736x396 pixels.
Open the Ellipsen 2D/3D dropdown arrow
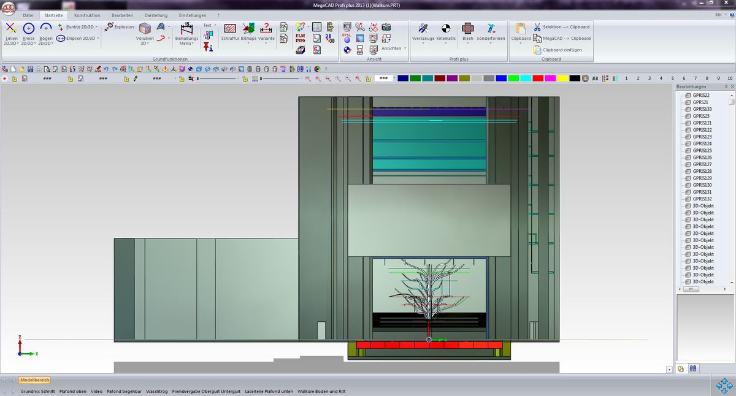click(98, 38)
